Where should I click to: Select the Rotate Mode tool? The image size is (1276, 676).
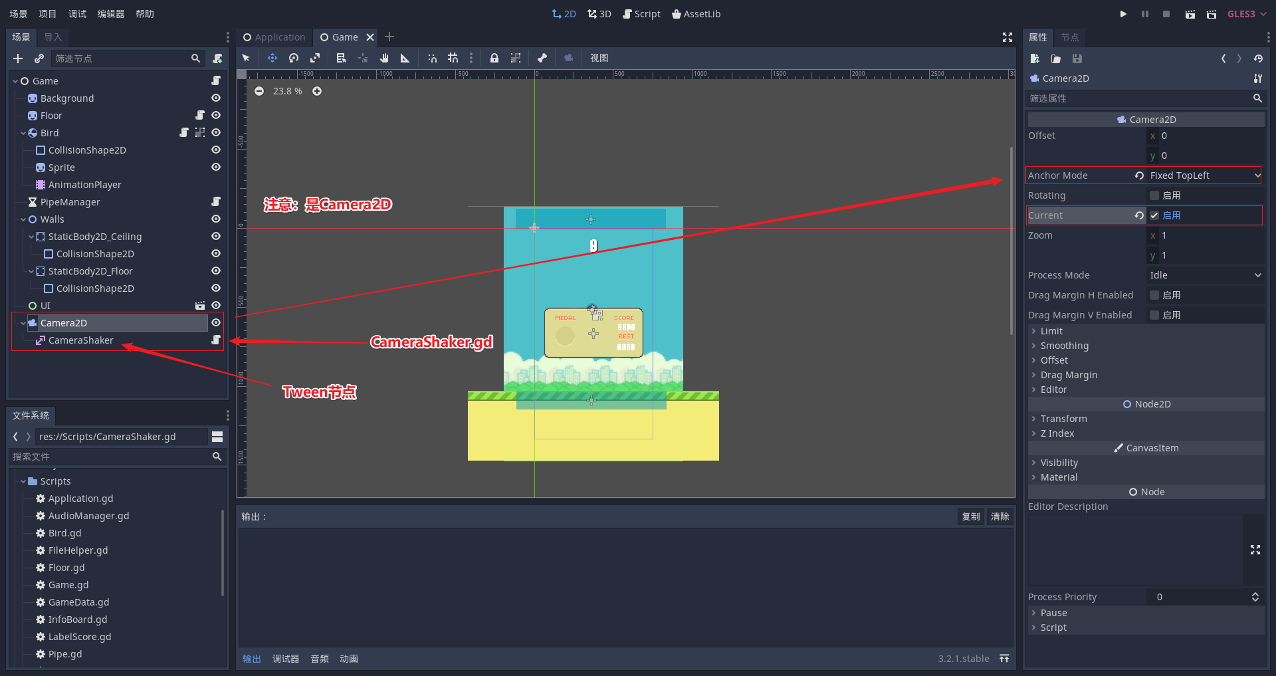(294, 58)
